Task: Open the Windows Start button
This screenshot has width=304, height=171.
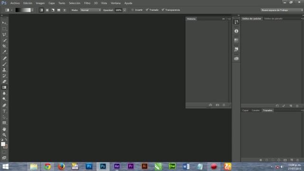Action: 5,167
